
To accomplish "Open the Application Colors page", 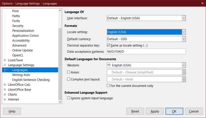I will tap(25, 36).
